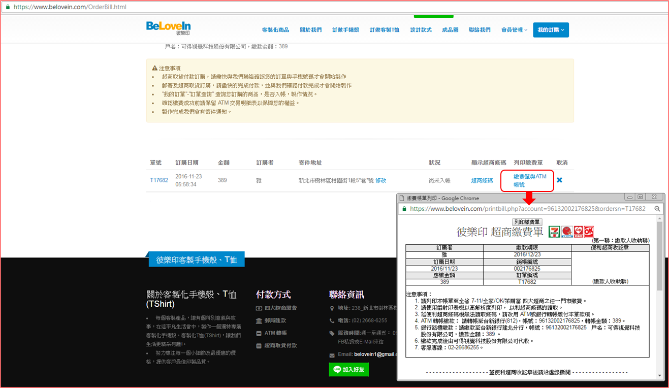Click the 修改 address edit link

[x=380, y=180]
